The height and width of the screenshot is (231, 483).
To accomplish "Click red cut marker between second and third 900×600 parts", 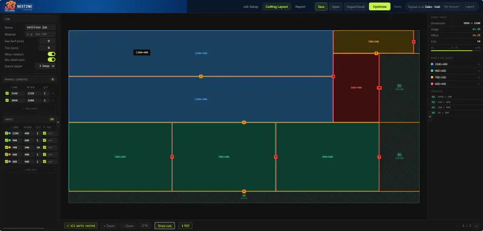I will (276, 157).
